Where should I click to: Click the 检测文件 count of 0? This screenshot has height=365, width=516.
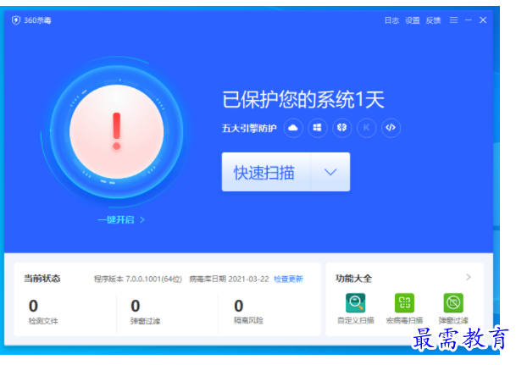[33, 306]
